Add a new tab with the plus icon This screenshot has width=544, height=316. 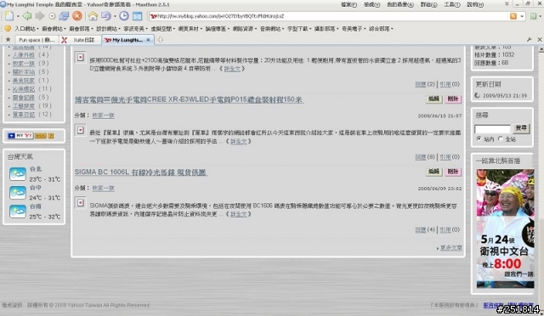[x=160, y=40]
